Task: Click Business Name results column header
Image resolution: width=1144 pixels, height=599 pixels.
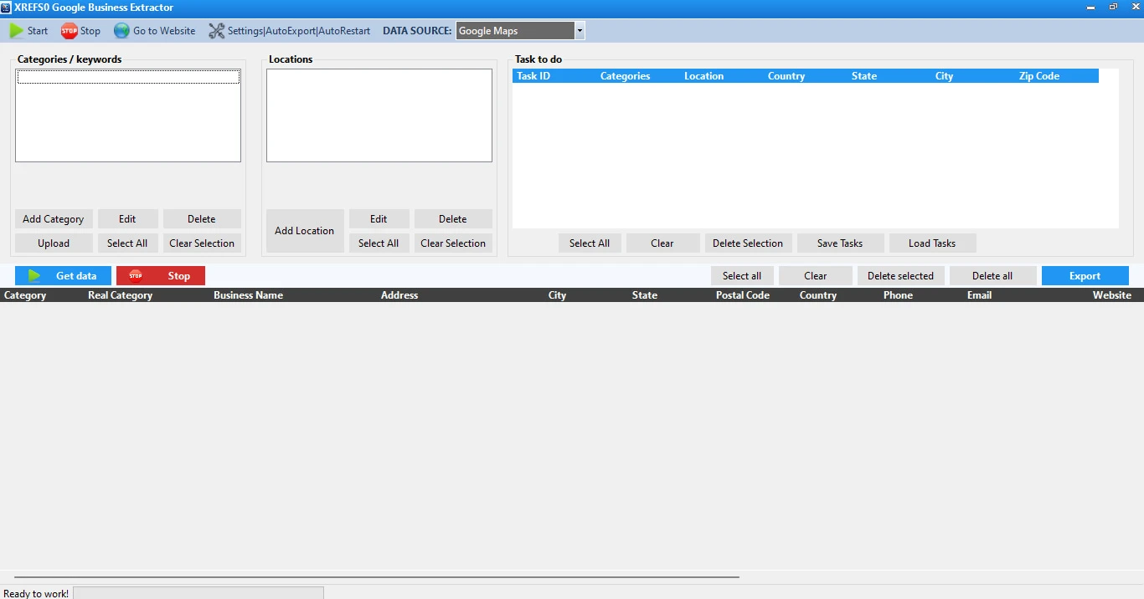Action: coord(249,295)
